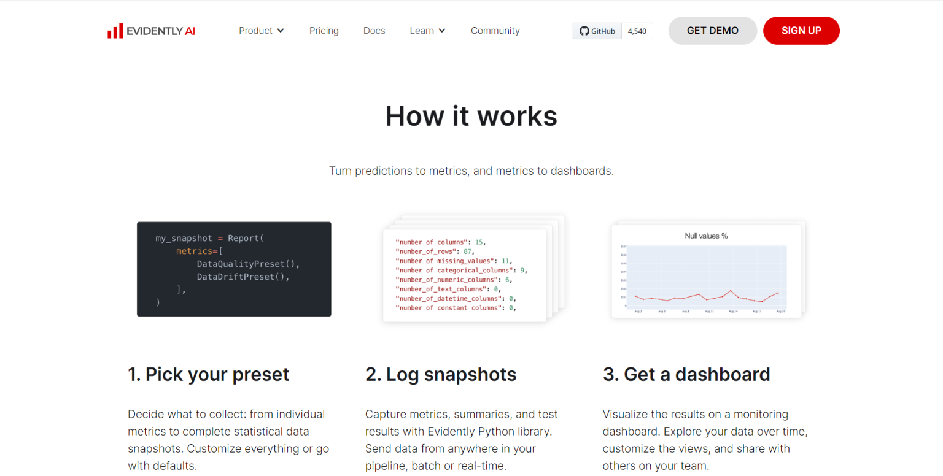The image size is (943, 476).
Task: Click the chevron arrow beside Learn
Action: pyautogui.click(x=442, y=31)
